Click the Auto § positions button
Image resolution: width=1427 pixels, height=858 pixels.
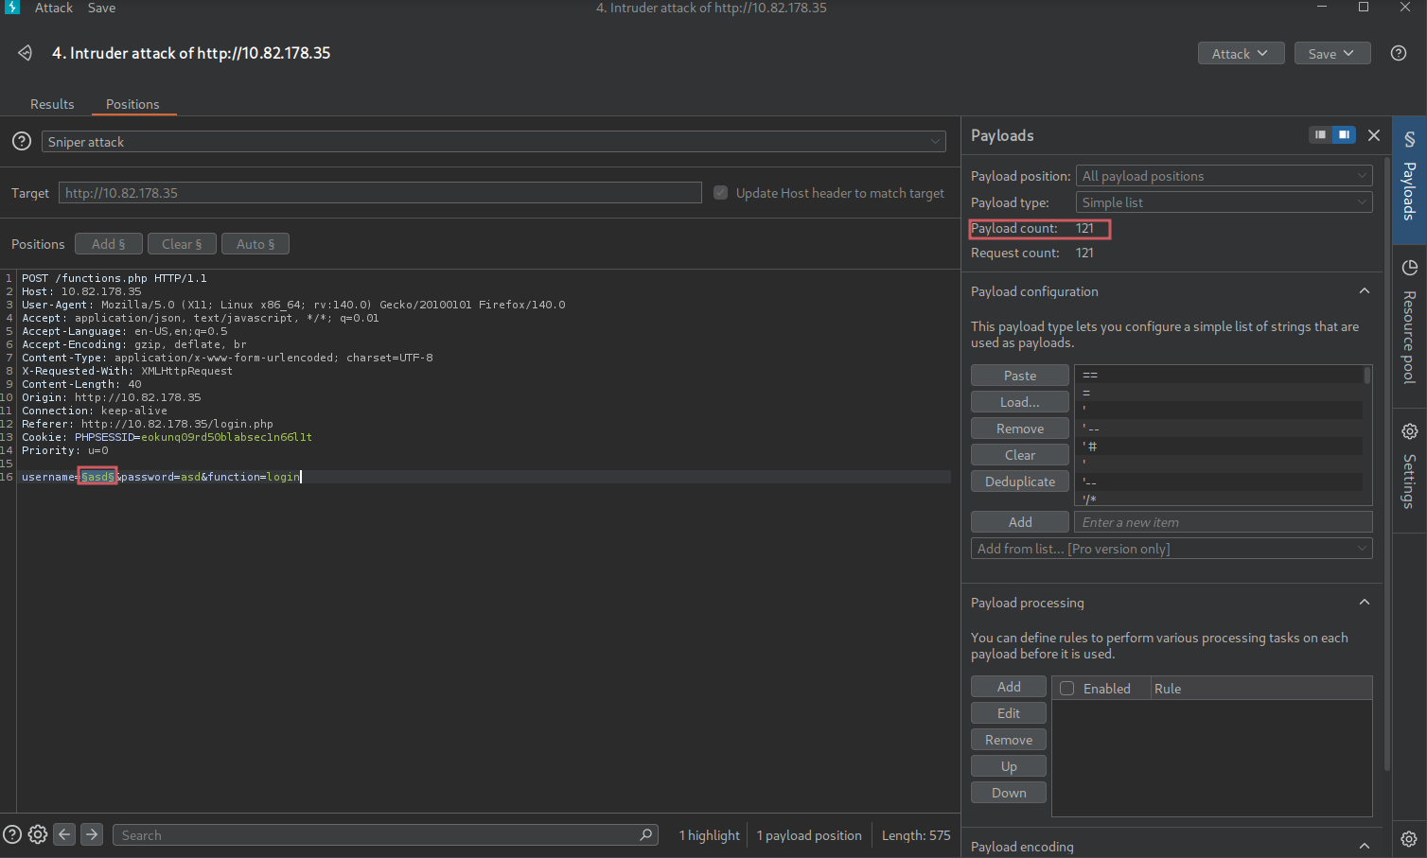(x=255, y=244)
